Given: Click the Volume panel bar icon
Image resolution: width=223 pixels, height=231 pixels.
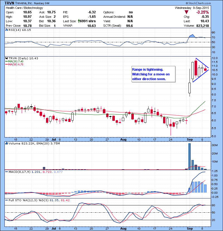Looking at the screenshot, I should coord(6,143).
